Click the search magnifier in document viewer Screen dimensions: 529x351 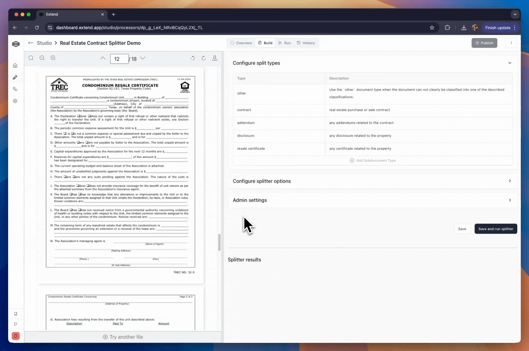pos(31,58)
